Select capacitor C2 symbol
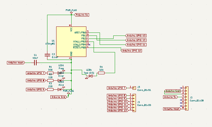This screenshot has width=212, height=127. (x=47, y=55)
